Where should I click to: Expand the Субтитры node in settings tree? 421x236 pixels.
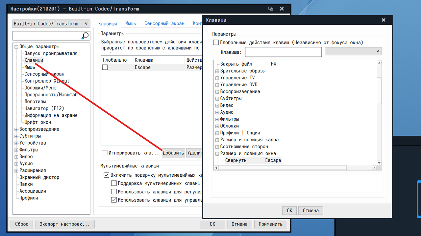pos(16,136)
